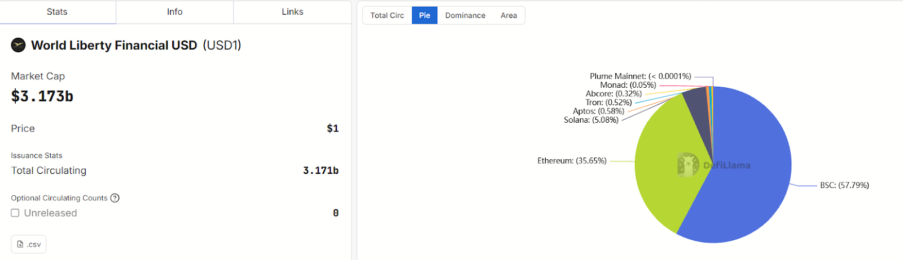Switch to the Stats tab
Image resolution: width=903 pixels, height=260 pixels.
pyautogui.click(x=57, y=12)
